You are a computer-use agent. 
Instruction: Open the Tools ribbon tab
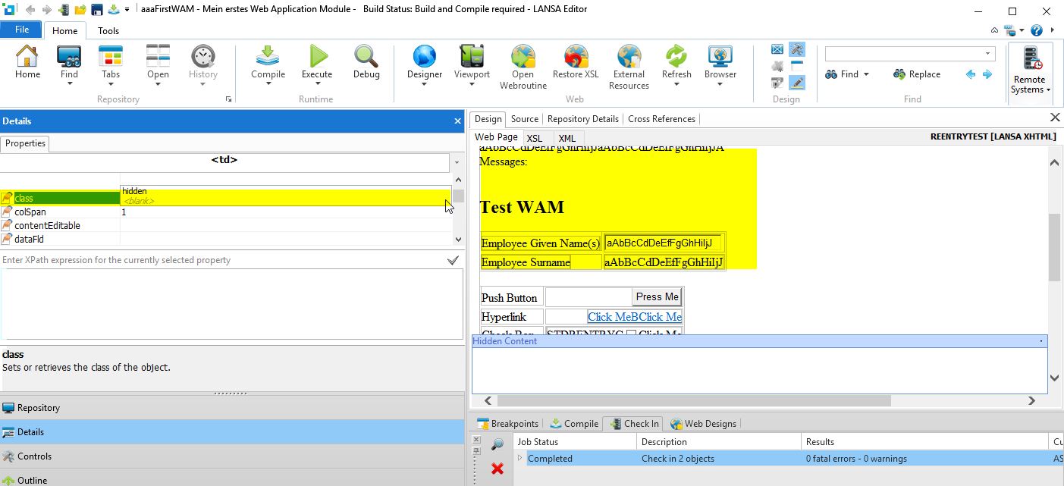click(108, 31)
